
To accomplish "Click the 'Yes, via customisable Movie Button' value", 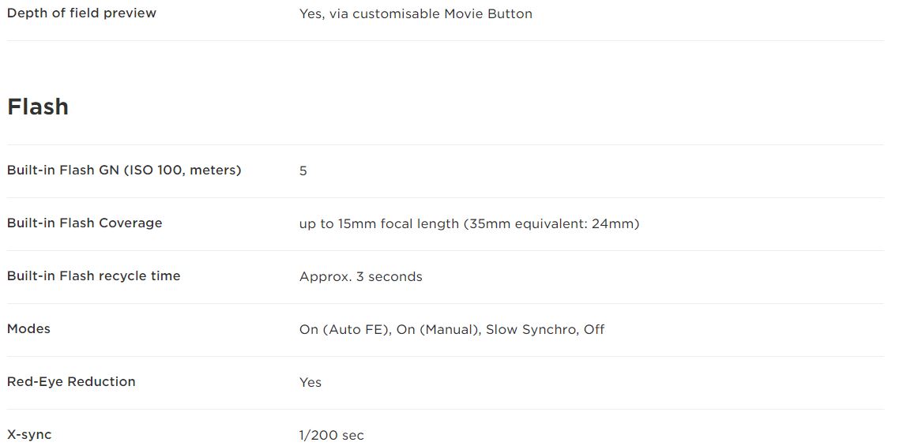I will (416, 13).
